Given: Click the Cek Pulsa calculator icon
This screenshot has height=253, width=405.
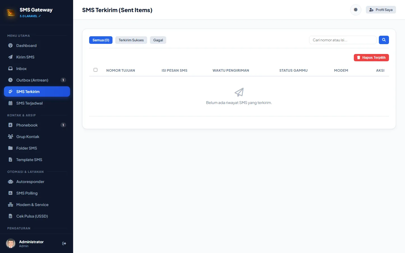Looking at the screenshot, I should [x=10, y=216].
